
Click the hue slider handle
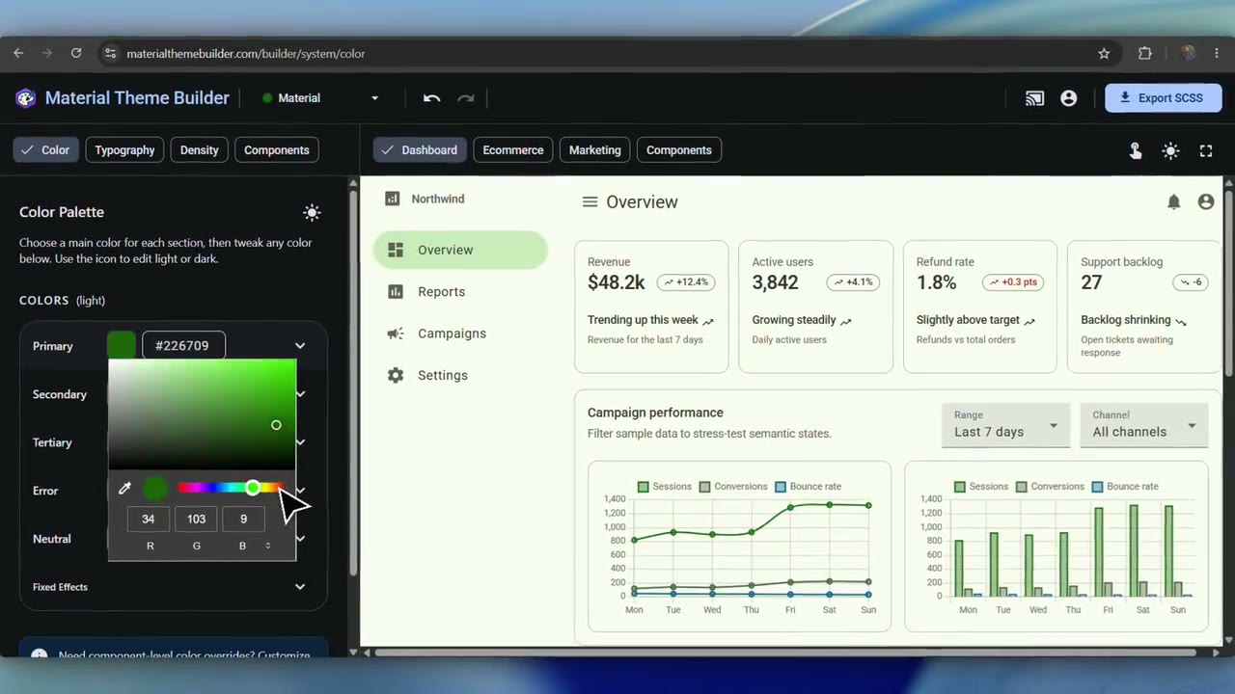point(253,489)
